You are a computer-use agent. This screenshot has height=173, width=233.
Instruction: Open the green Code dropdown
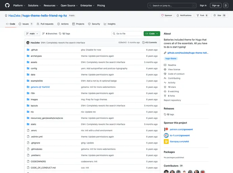coord(152,34)
